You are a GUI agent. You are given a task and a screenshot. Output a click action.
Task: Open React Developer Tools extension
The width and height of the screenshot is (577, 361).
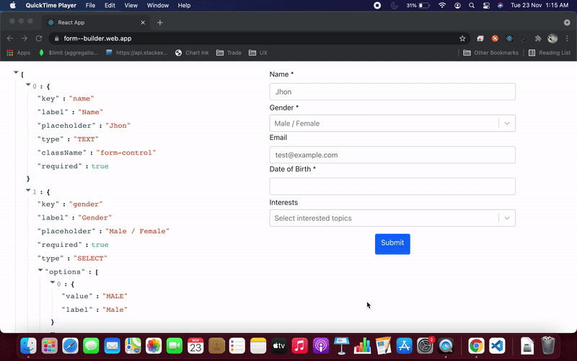pyautogui.click(x=509, y=38)
